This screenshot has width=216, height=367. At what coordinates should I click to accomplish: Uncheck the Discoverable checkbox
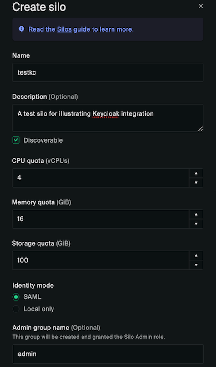[x=16, y=140]
